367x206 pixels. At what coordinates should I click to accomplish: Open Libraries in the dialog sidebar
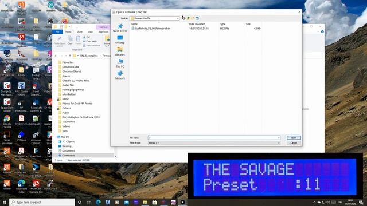tap(120, 51)
